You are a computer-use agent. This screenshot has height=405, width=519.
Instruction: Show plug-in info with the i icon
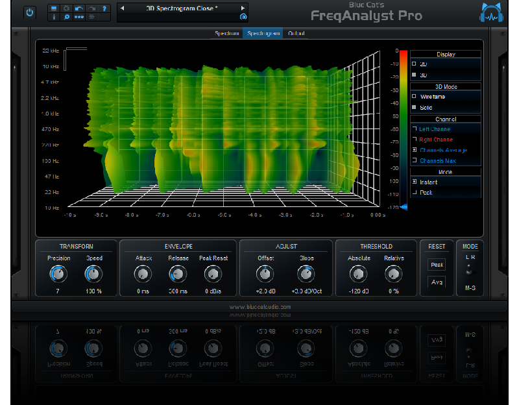(54, 17)
